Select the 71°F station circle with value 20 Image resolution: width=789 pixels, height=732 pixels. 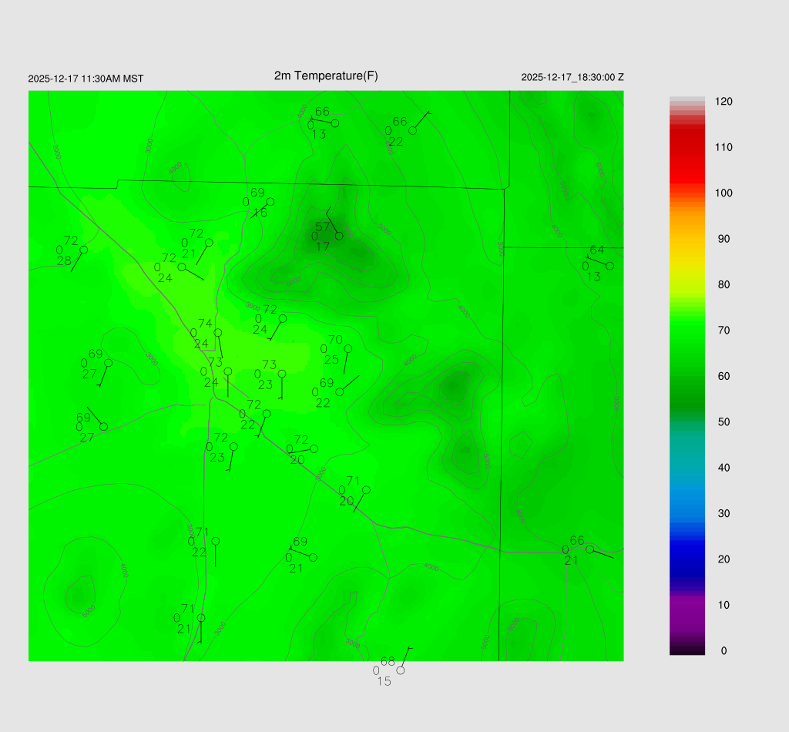pos(366,490)
